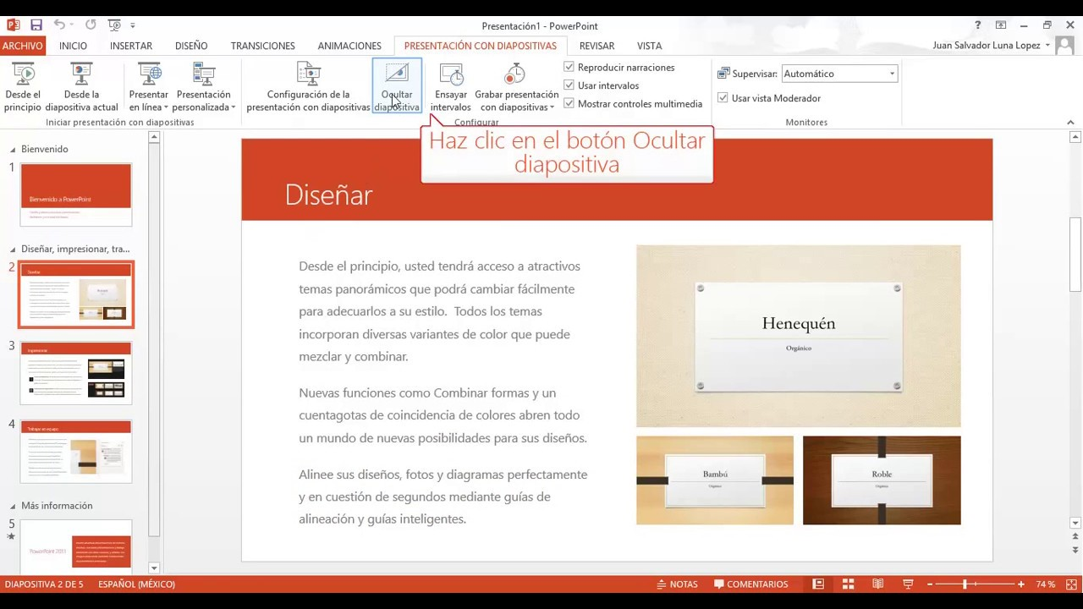Start slideshow with Desde el principio
Viewport: 1083px width, 609px height.
[23, 87]
